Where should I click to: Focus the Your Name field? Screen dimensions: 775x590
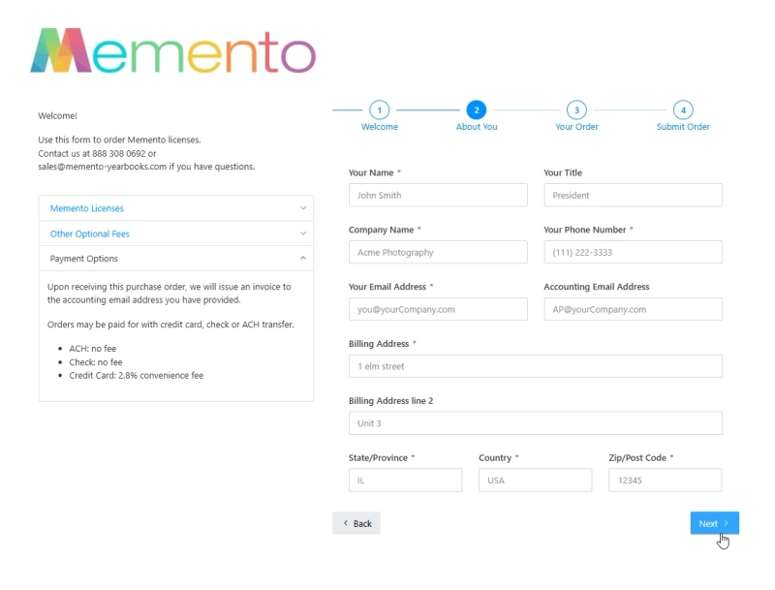438,195
